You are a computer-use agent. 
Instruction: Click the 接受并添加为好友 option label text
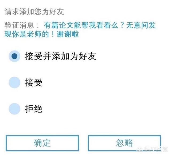pos(61,56)
